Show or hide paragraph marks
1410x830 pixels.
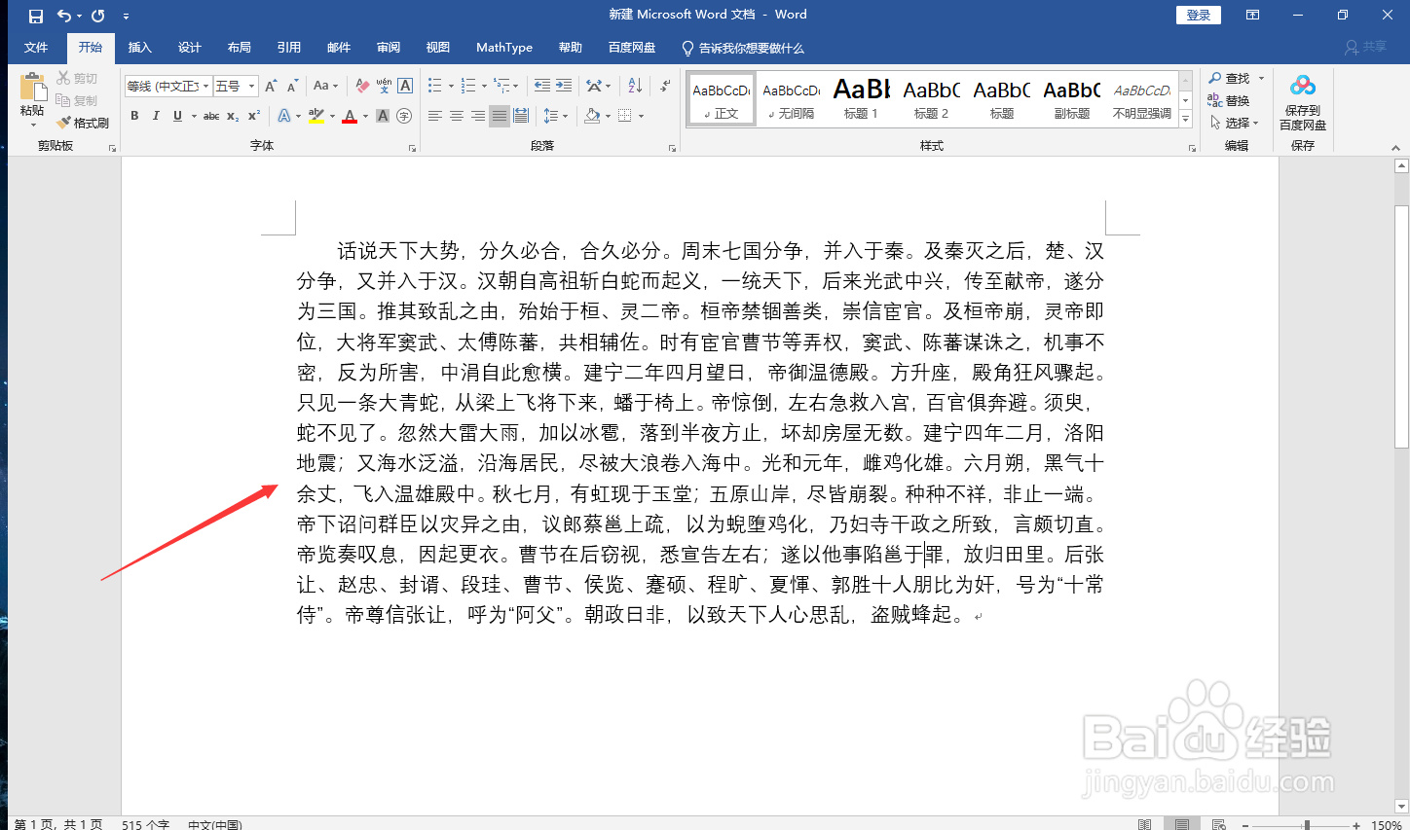tap(665, 86)
